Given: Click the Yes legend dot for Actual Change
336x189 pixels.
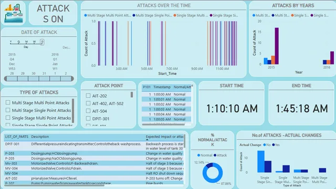Looking at the screenshot, I should click(x=274, y=145).
